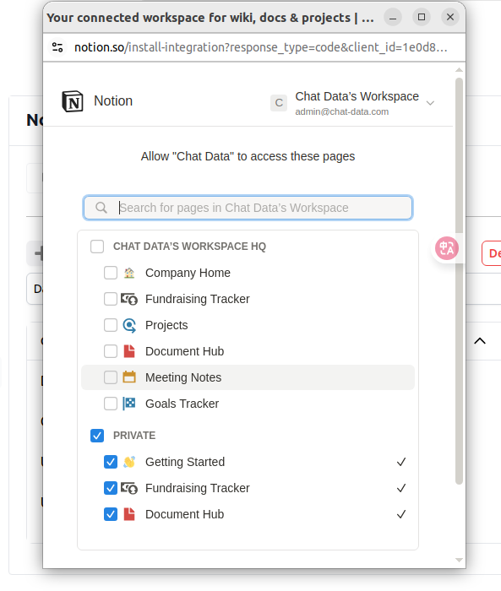The width and height of the screenshot is (501, 591).
Task: Click the Getting Started page label
Action: 185,462
